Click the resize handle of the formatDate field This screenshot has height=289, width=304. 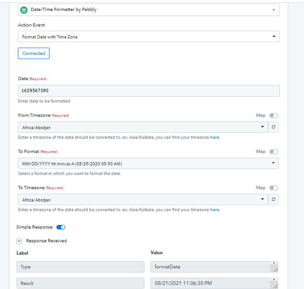click(276, 270)
